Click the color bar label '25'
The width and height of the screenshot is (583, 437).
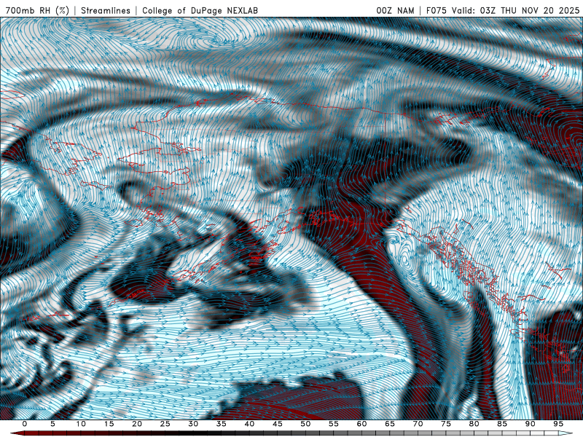coord(165,424)
